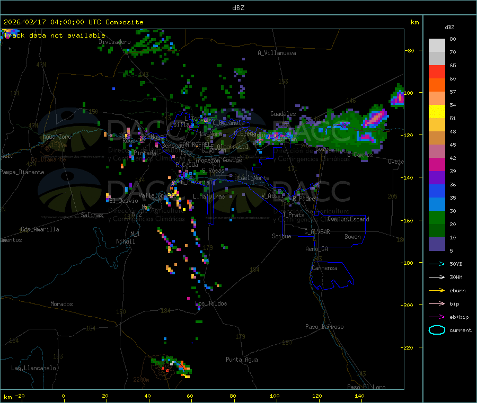This screenshot has width=477, height=403.
Task: Click the 'Track data not available' message
Action: tap(55, 35)
